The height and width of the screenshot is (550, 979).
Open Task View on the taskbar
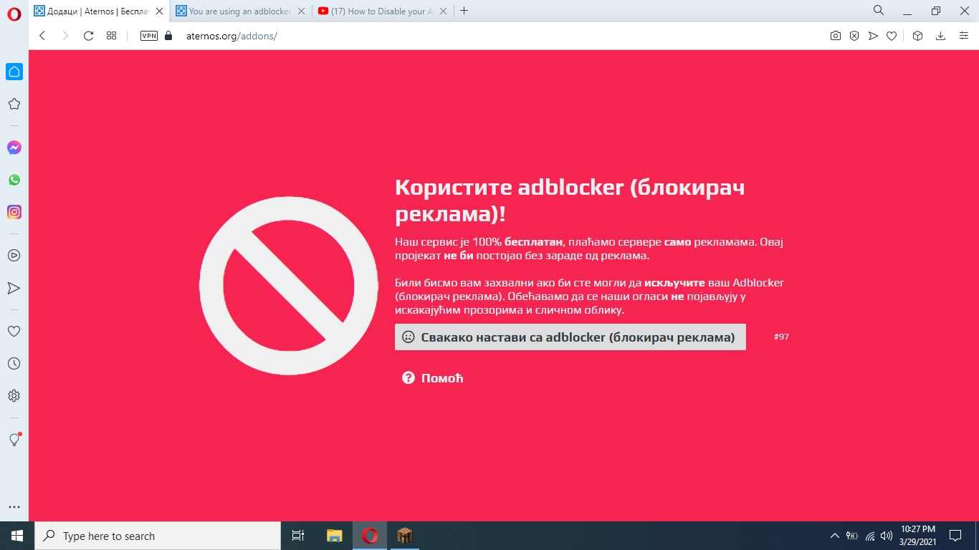point(298,536)
